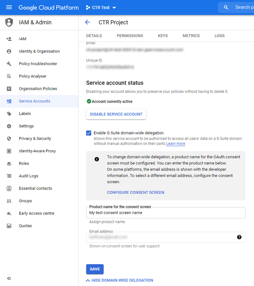The height and width of the screenshot is (286, 254).
Task: Click the Configure Consent Screen link
Action: [x=136, y=192]
